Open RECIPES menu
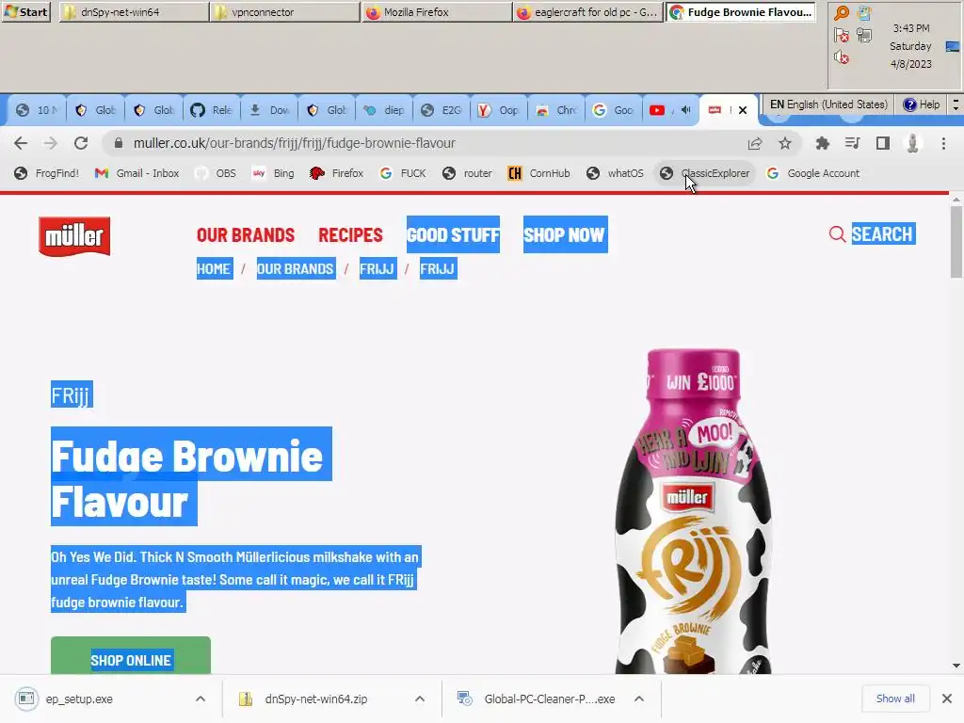Viewport: 964px width, 723px height. 350,234
